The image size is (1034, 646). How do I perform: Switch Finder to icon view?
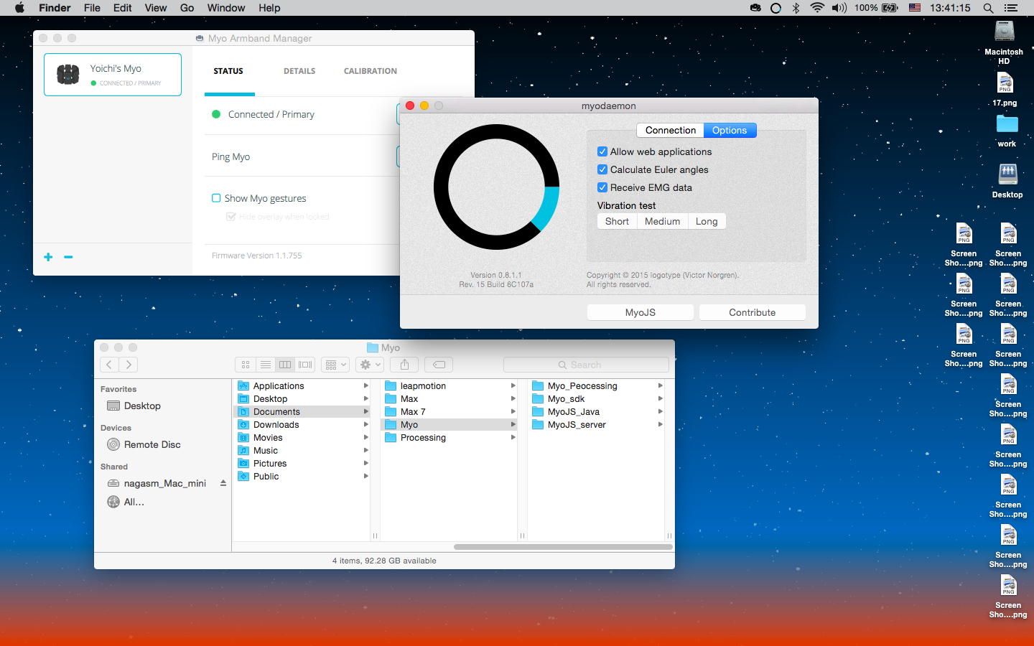tap(246, 365)
